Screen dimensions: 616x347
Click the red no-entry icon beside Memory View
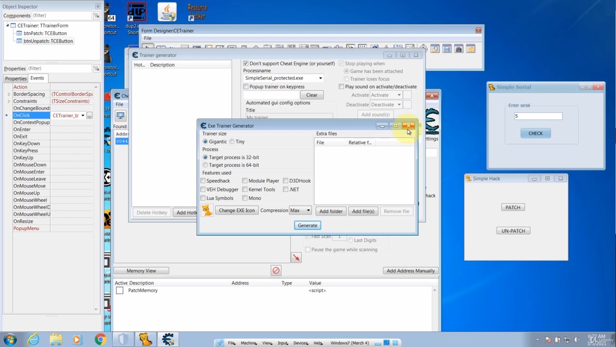click(x=276, y=270)
